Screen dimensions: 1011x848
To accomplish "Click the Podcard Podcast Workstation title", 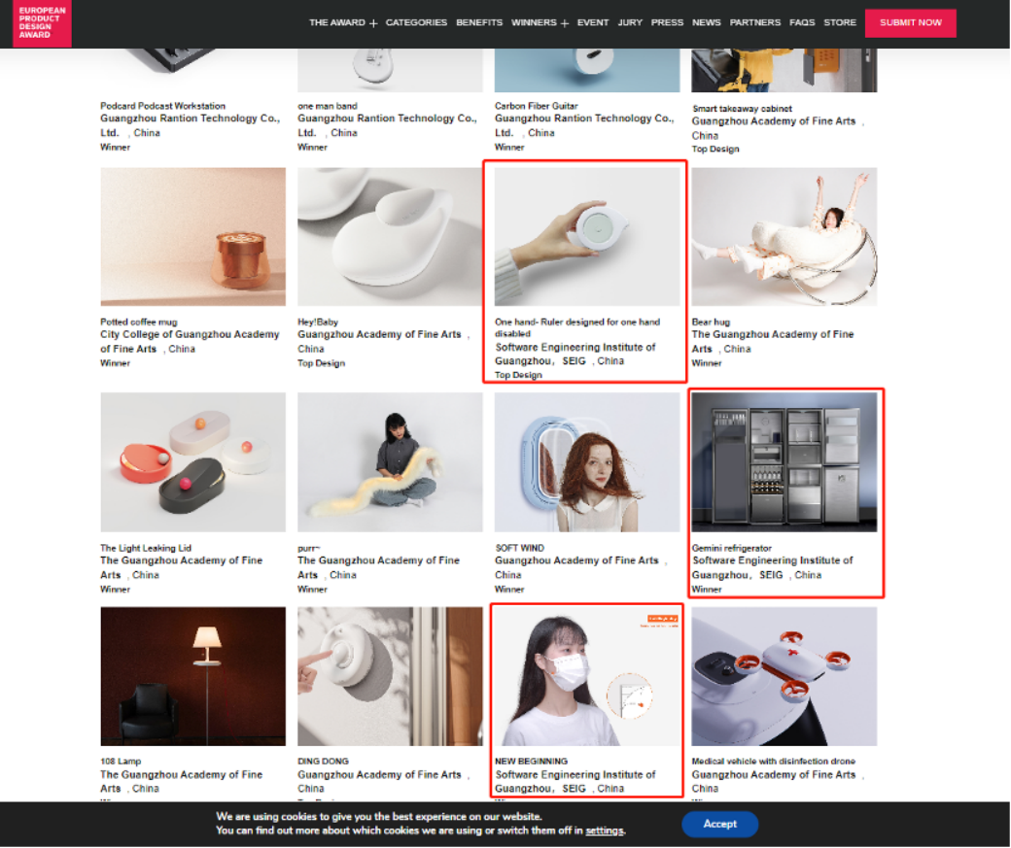I will 162,106.
